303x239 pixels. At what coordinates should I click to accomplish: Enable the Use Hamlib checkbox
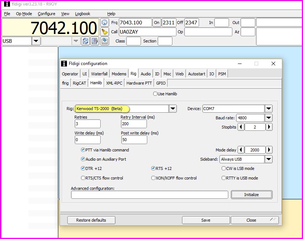click(x=155, y=94)
